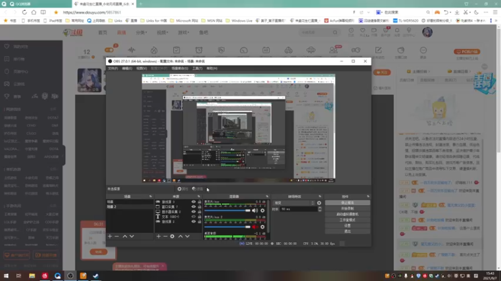Pop out the 控件 dock panel
Screen dimensions: 501x281
click(368, 197)
